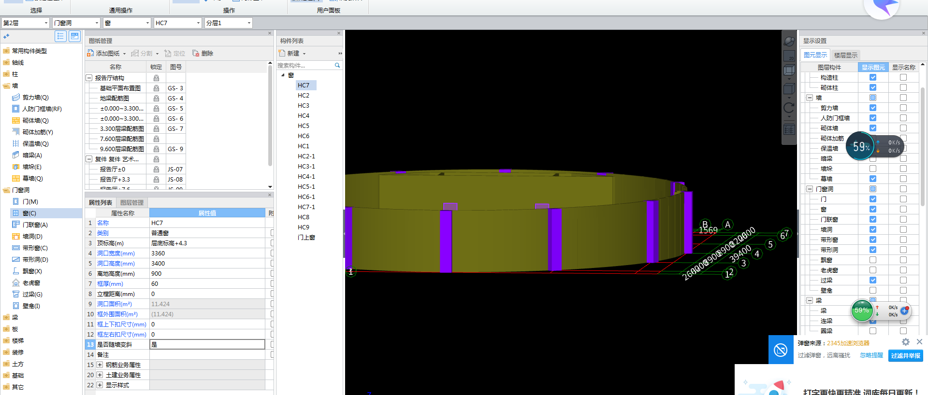Screen dimensions: 928x395
Task: Select the 砌体墙(Q) masonry wall component
Action: click(x=35, y=120)
